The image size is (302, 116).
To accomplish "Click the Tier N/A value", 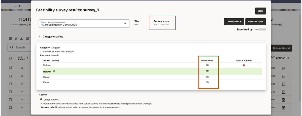I will [x=136, y=25].
